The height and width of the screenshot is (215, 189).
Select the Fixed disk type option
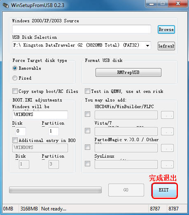pyautogui.click(x=15, y=78)
